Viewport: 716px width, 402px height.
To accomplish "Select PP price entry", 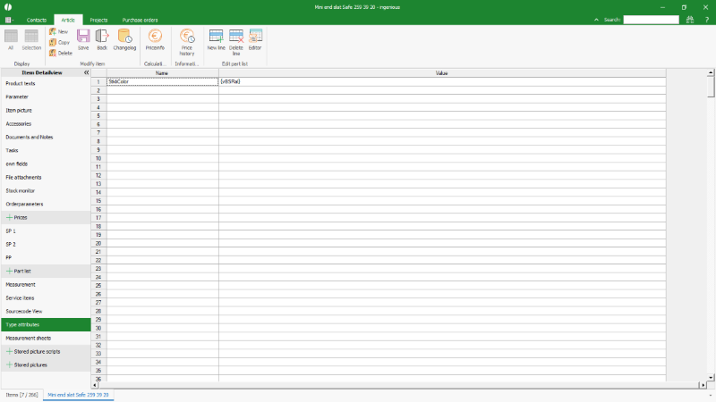I will coord(46,257).
